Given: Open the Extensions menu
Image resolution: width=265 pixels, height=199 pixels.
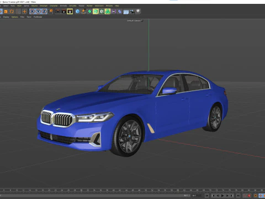Looking at the screenshot, I should click(99, 6).
